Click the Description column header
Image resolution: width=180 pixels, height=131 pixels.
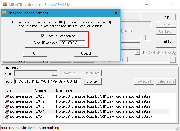coord(111,91)
